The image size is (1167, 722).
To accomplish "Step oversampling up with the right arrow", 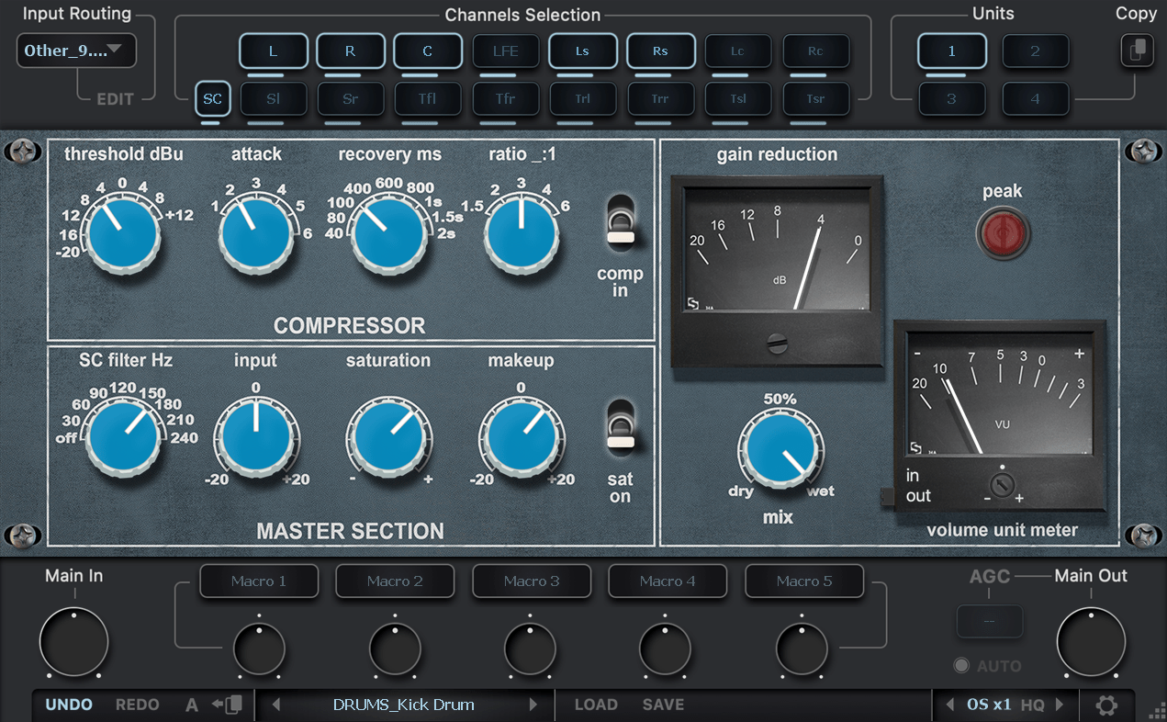I will [1060, 705].
